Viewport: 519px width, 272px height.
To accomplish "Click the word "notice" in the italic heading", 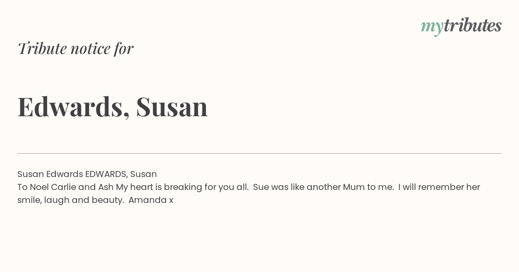I will 91,48.
